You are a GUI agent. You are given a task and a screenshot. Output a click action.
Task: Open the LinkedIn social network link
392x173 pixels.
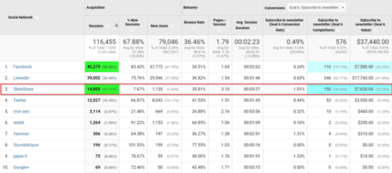pyautogui.click(x=21, y=78)
